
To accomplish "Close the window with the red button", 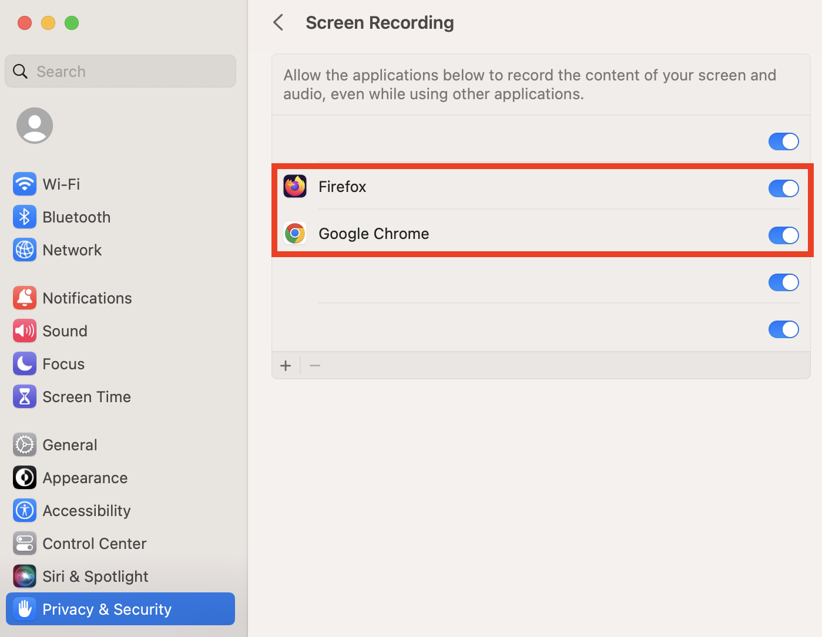I will (25, 23).
